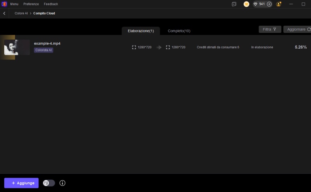The width and height of the screenshot is (311, 192).
Task: Click the plus icon to add credits
Action: 269,4
